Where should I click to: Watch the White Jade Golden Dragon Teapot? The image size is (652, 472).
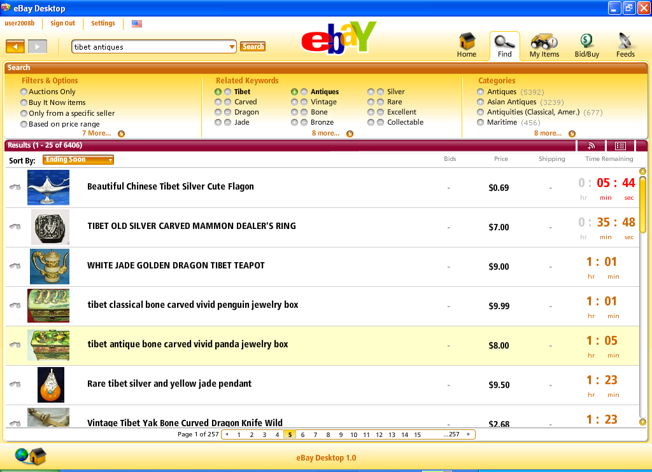click(x=15, y=266)
